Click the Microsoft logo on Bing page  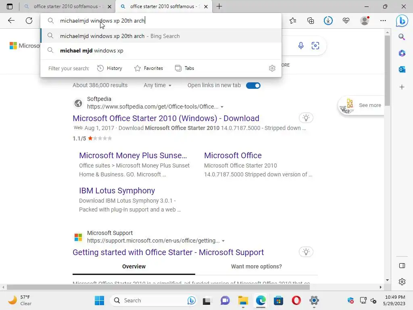coord(25,46)
